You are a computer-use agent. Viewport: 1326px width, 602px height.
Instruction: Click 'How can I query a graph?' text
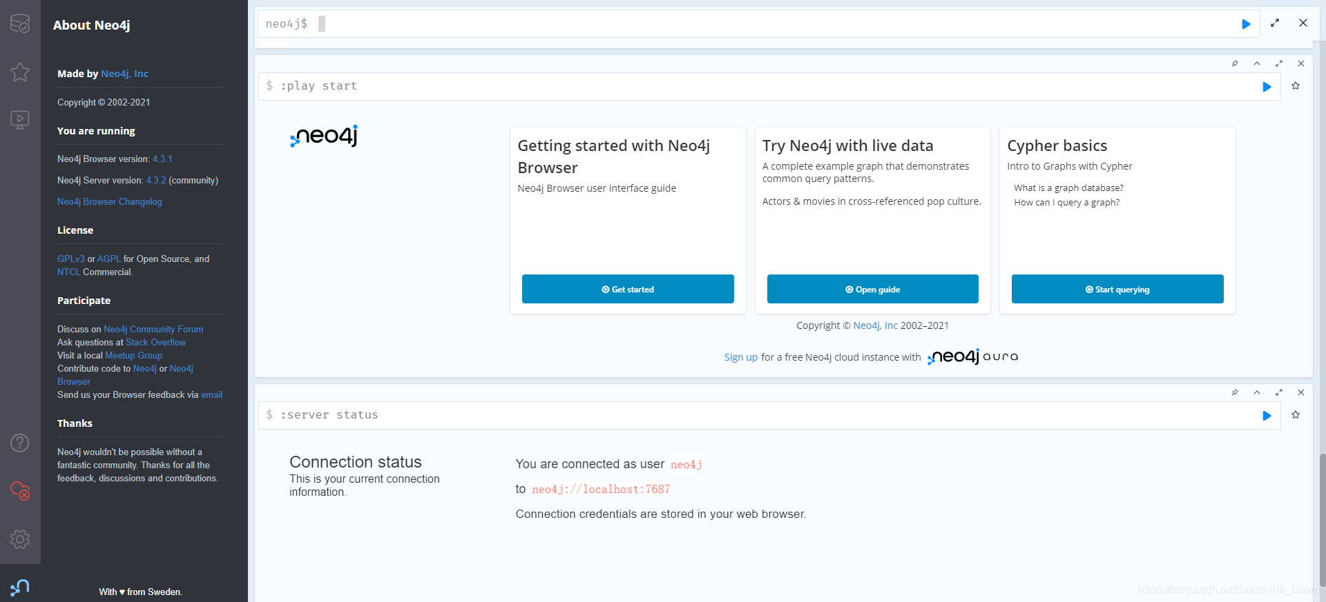click(x=1067, y=203)
